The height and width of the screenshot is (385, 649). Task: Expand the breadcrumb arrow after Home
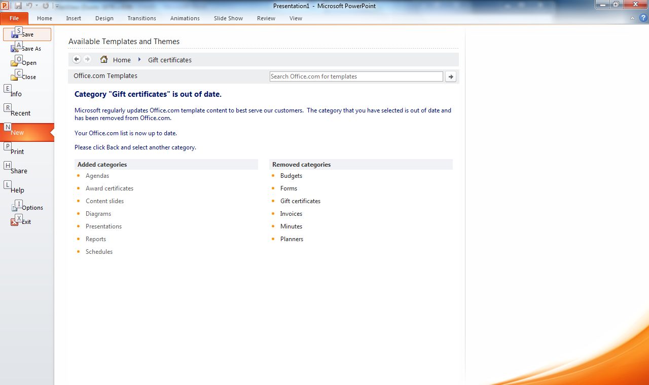click(139, 60)
